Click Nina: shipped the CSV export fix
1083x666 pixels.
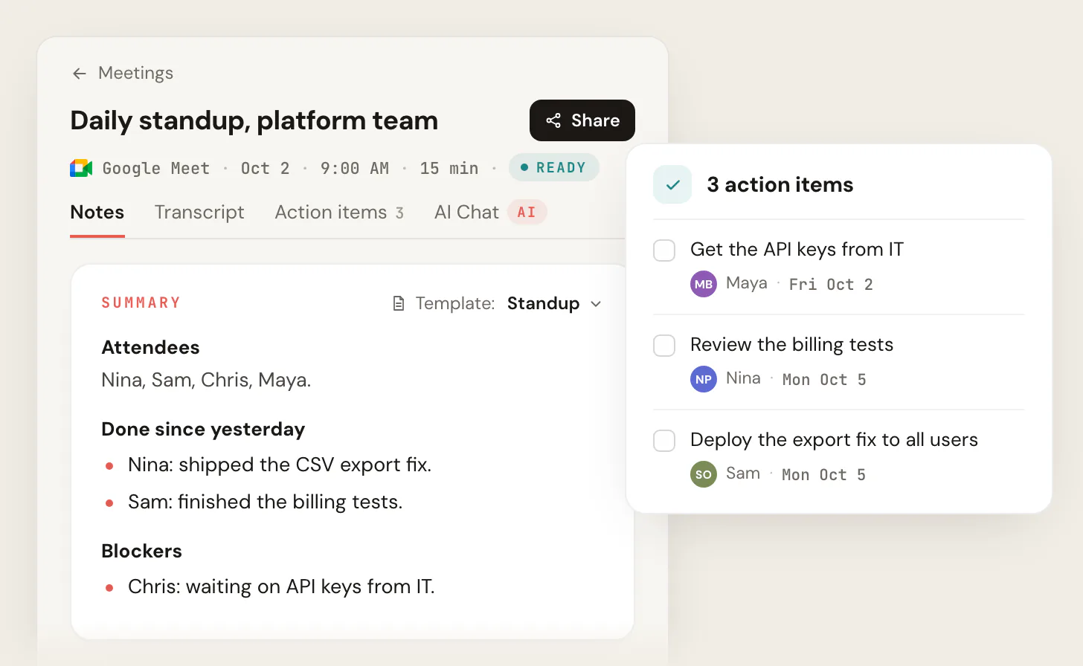click(x=280, y=465)
